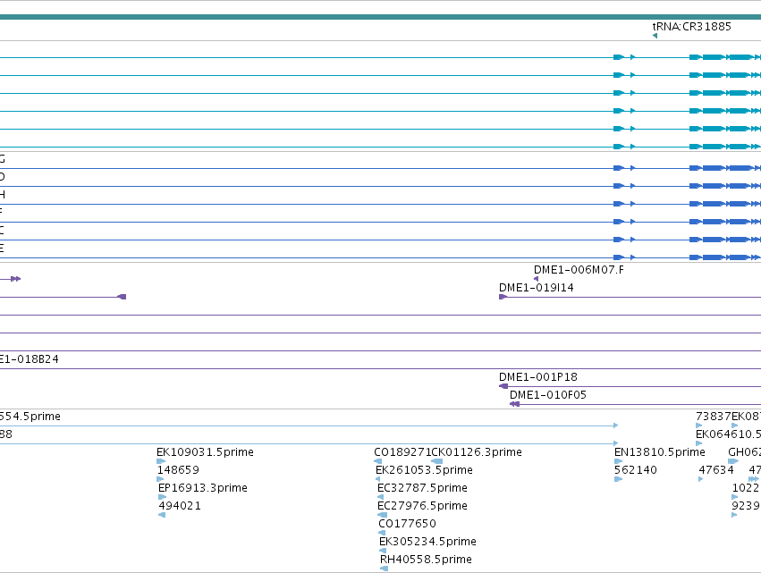Select the EC32787.5prime EST label

click(422, 488)
